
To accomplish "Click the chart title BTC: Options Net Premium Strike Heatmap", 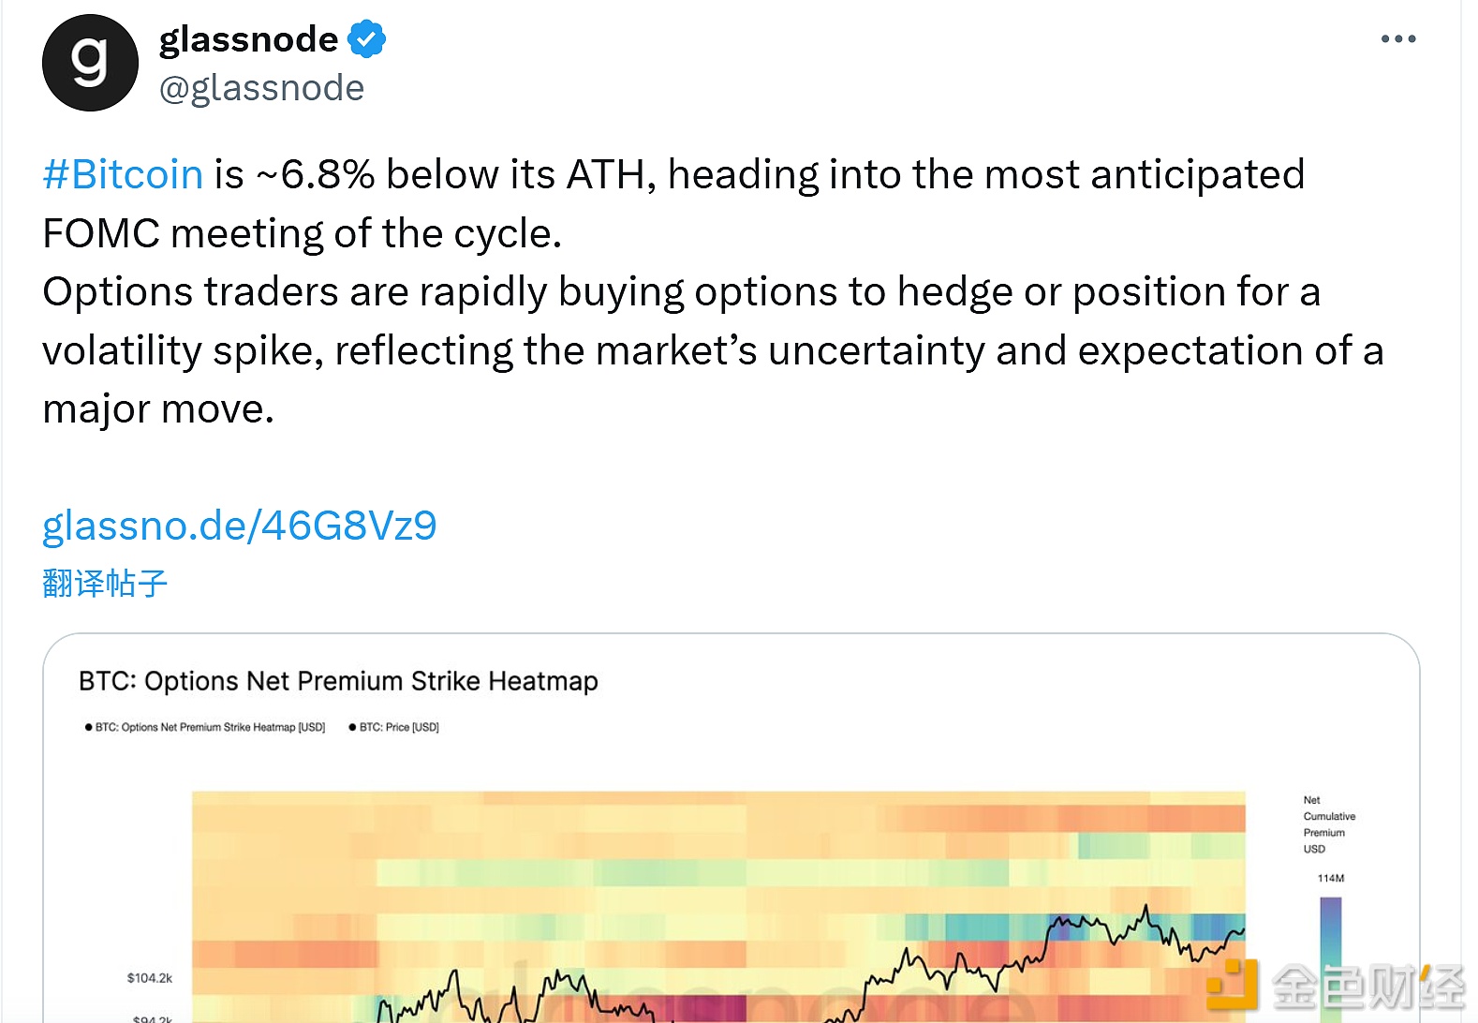I will point(338,681).
